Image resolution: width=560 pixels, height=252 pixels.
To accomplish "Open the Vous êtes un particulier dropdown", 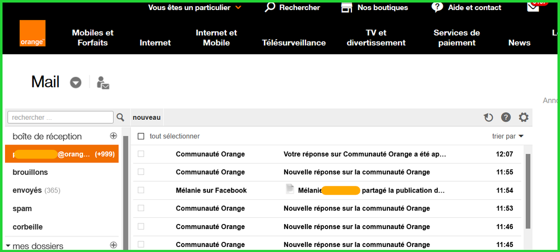I will tap(195, 7).
